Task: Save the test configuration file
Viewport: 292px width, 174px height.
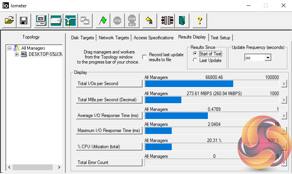Action: [24, 20]
